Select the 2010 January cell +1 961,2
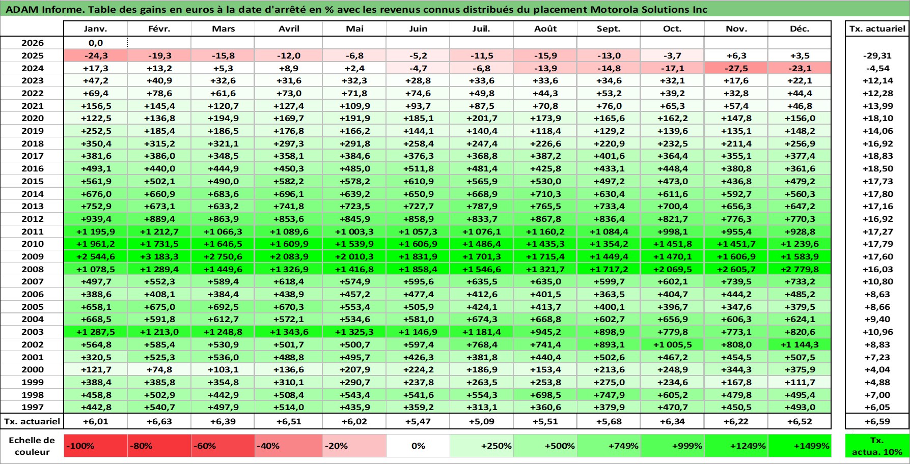 (x=96, y=244)
